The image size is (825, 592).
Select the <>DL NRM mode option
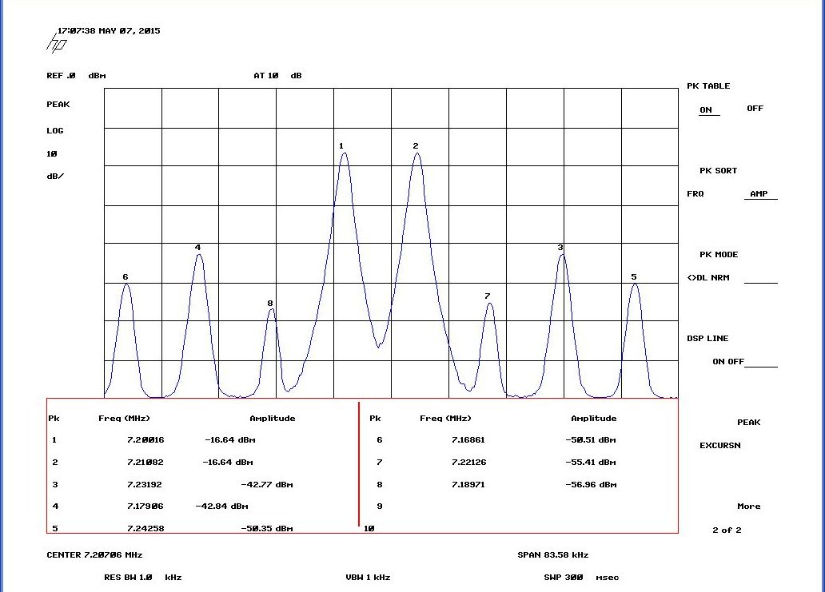tap(707, 278)
